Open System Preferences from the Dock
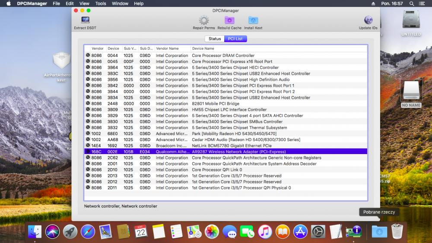 [x=318, y=232]
